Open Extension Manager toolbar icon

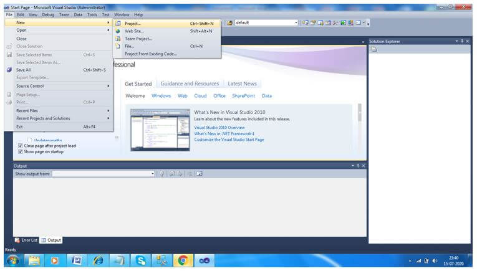point(350,23)
